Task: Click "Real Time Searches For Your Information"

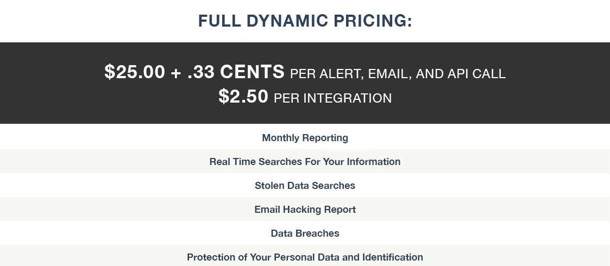Action: point(305,161)
